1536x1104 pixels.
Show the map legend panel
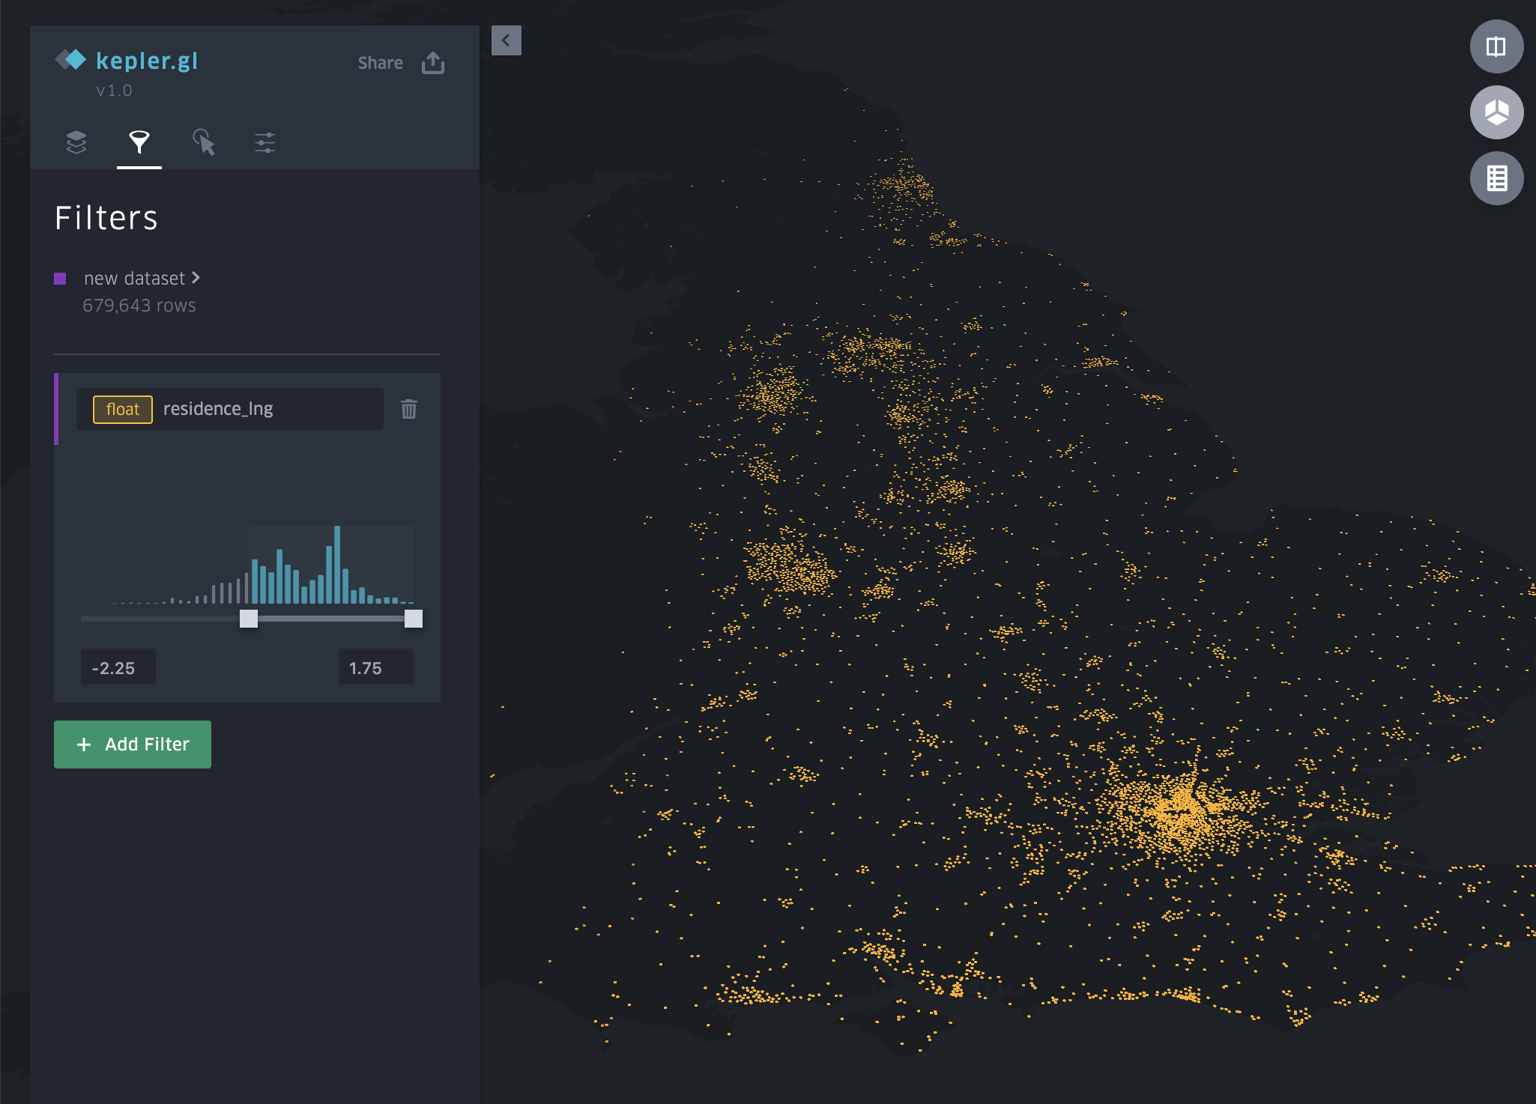pos(1496,178)
